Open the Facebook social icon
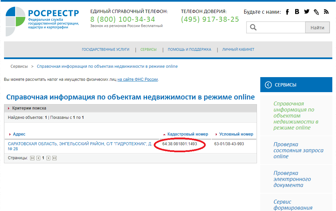This screenshot has height=211, width=336. click(x=287, y=12)
